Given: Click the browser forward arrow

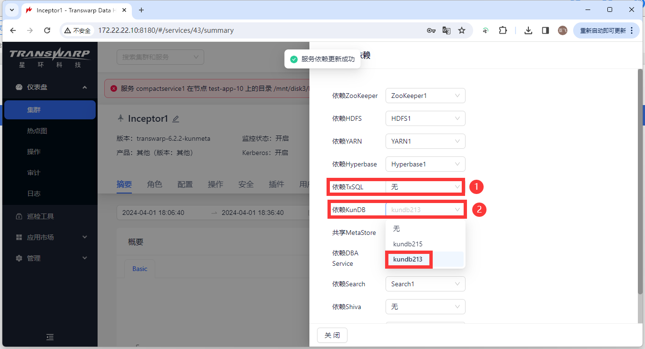Looking at the screenshot, I should pos(30,30).
